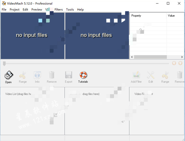Select the Edit filter tools icon

pos(151,75)
